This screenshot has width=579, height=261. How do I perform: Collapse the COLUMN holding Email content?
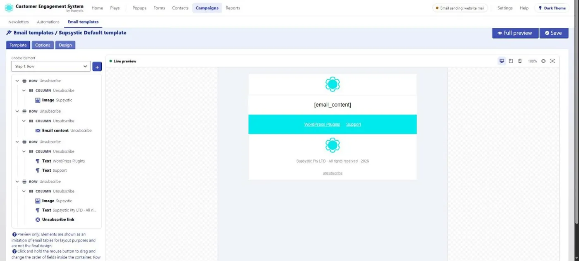coord(24,121)
